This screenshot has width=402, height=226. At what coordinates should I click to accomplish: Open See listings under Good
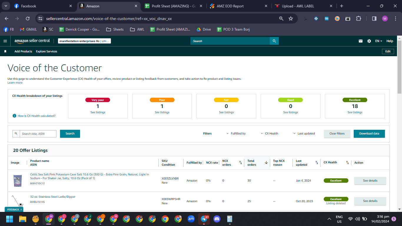coord(290,112)
